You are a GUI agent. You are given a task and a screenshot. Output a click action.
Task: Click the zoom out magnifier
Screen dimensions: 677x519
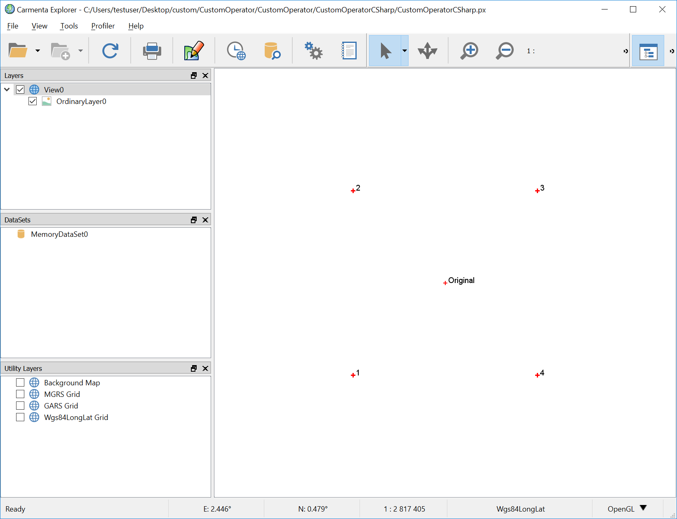(505, 51)
